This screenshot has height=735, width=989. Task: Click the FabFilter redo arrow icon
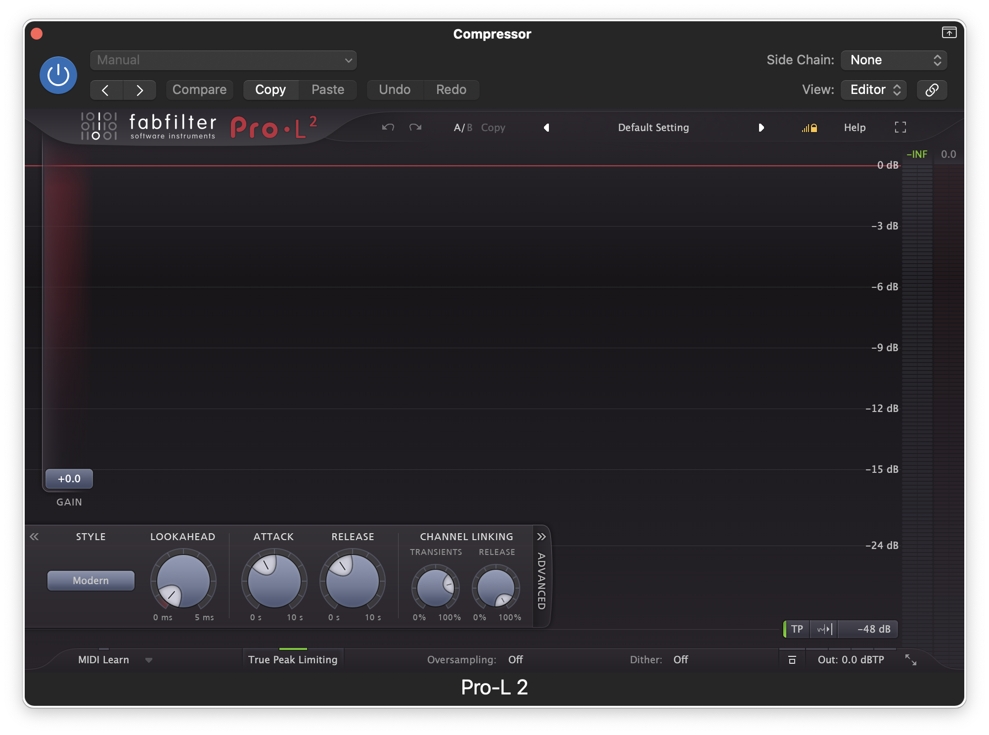pyautogui.click(x=415, y=128)
